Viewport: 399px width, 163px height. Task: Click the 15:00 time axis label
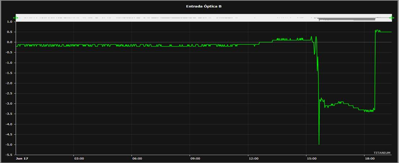(x=311, y=159)
